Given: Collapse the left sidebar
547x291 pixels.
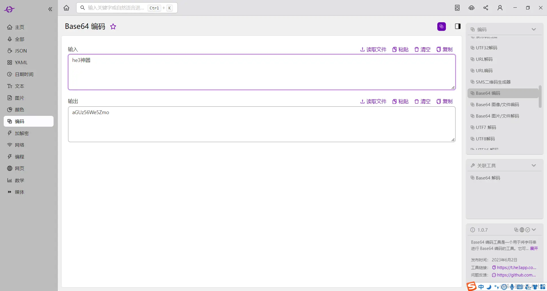Looking at the screenshot, I should coord(50,9).
